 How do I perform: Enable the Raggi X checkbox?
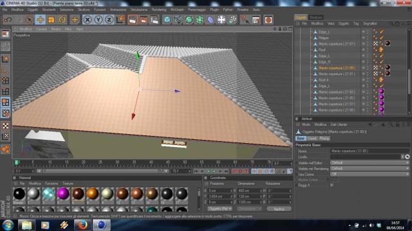pos(332,185)
